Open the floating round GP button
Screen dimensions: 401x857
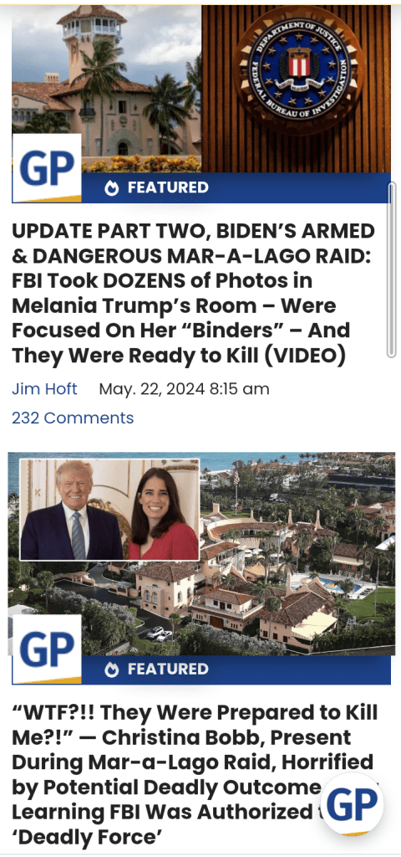pyautogui.click(x=352, y=804)
